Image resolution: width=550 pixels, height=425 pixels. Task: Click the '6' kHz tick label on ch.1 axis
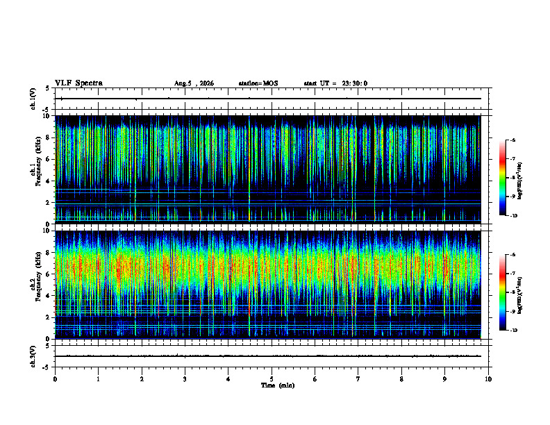pyautogui.click(x=49, y=159)
